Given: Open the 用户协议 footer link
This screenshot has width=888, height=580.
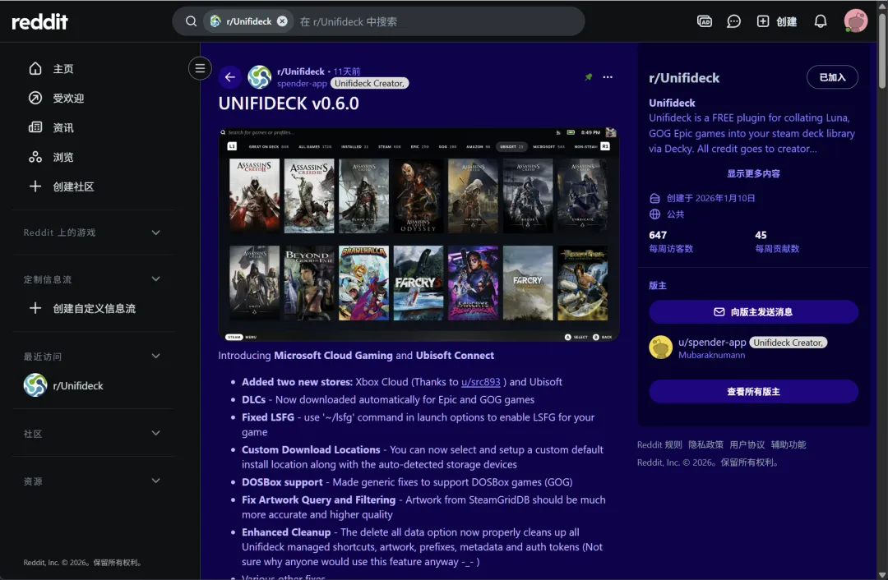Looking at the screenshot, I should pos(747,444).
